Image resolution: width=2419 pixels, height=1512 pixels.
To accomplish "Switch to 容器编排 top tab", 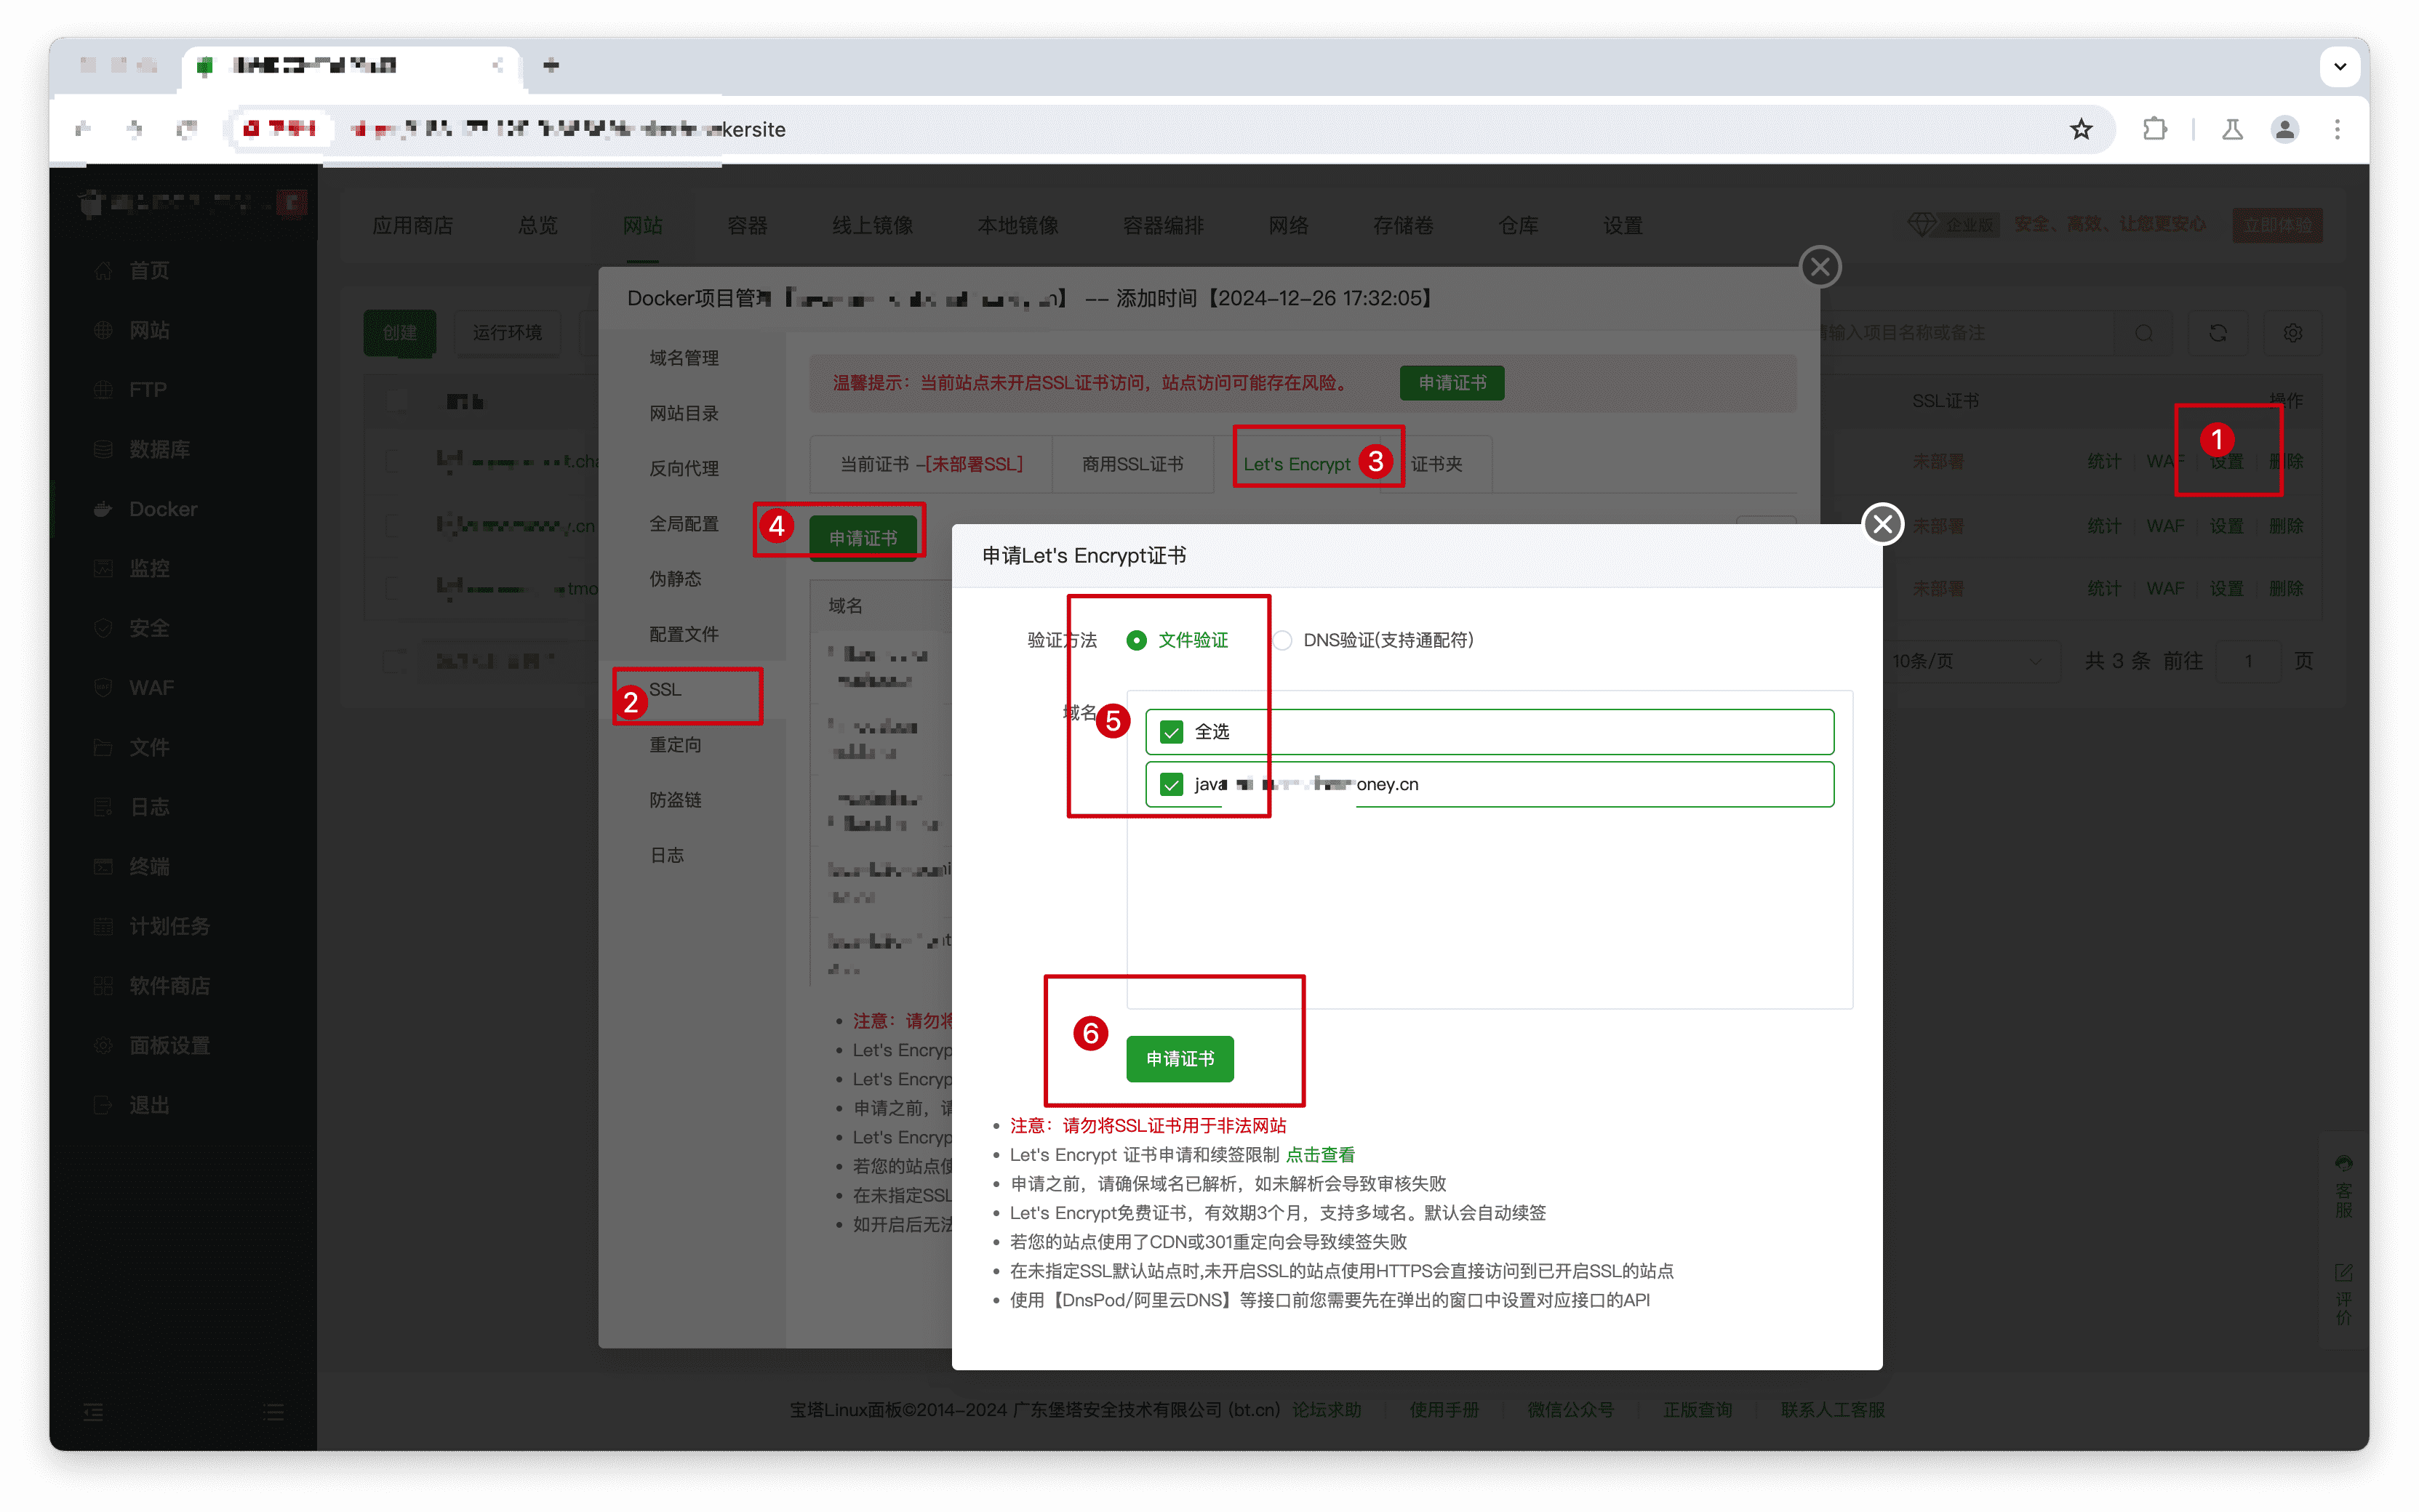I will [1162, 225].
